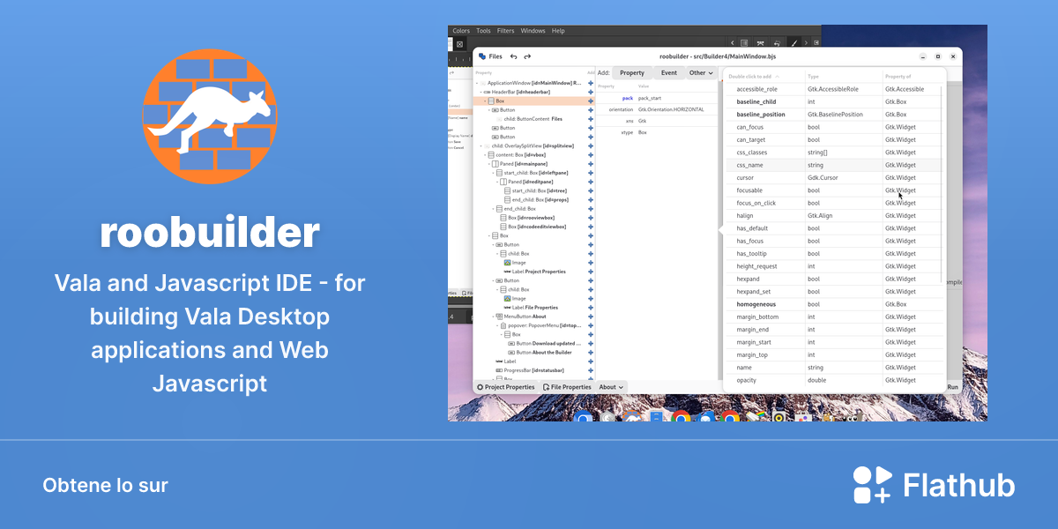Click the Flathub logo

[934, 485]
